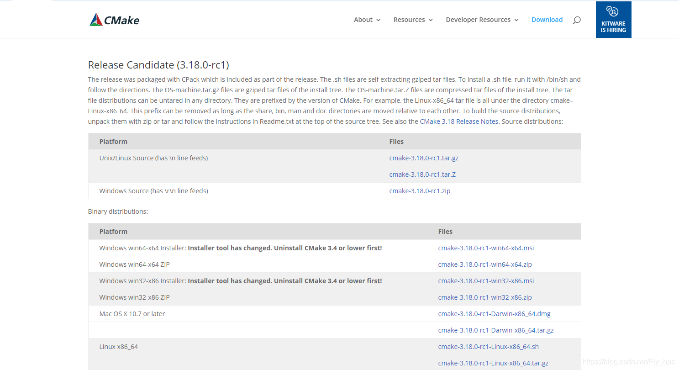This screenshot has height=370, width=679.
Task: Open the Developer Resources menu item
Action: pos(478,20)
